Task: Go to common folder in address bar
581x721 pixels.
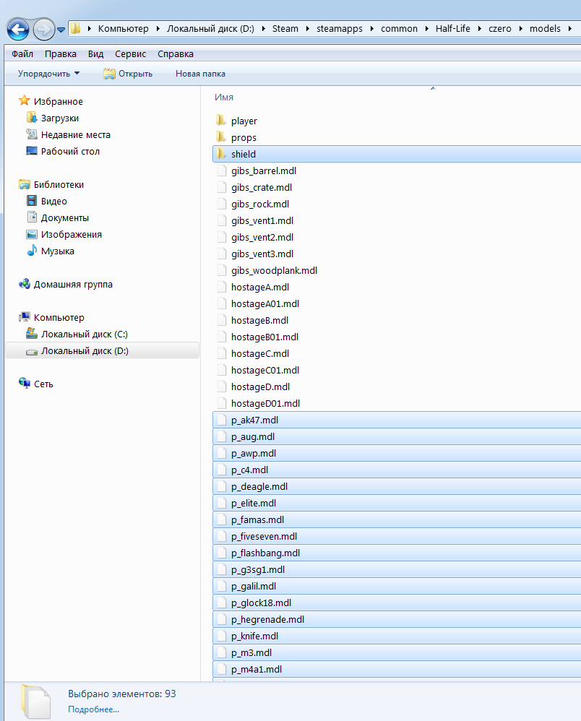Action: pos(400,28)
